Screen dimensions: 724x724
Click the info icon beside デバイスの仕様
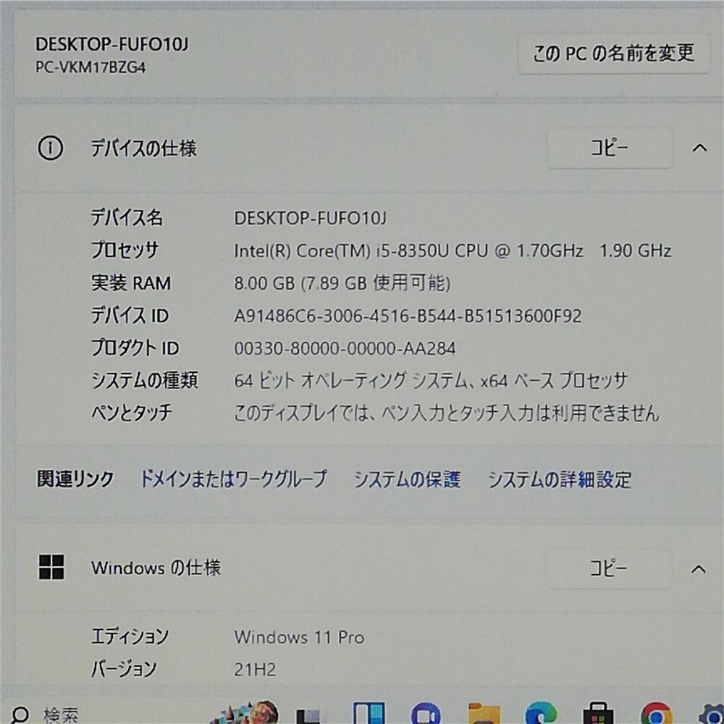click(51, 148)
